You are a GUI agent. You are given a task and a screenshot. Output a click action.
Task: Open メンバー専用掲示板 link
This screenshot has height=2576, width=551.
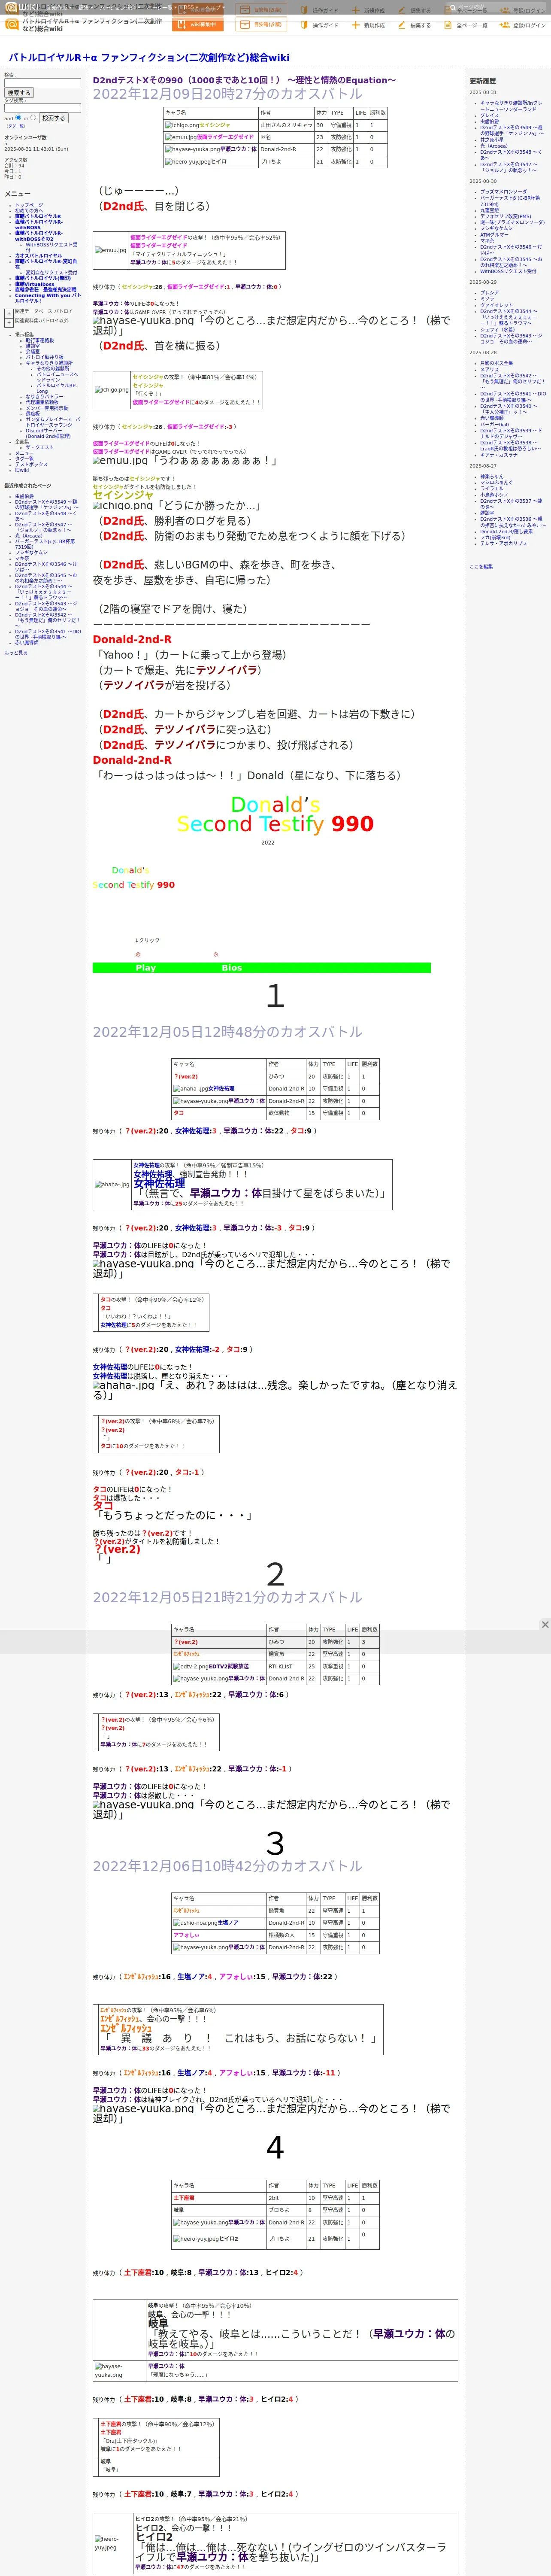(x=47, y=408)
